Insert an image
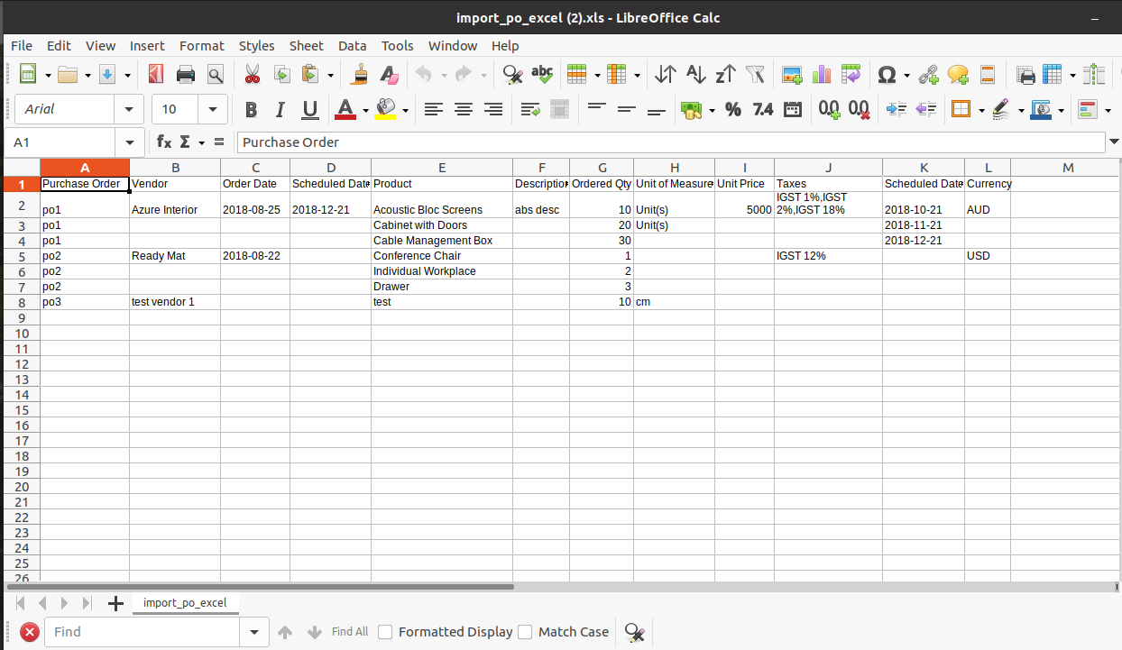 (x=792, y=74)
